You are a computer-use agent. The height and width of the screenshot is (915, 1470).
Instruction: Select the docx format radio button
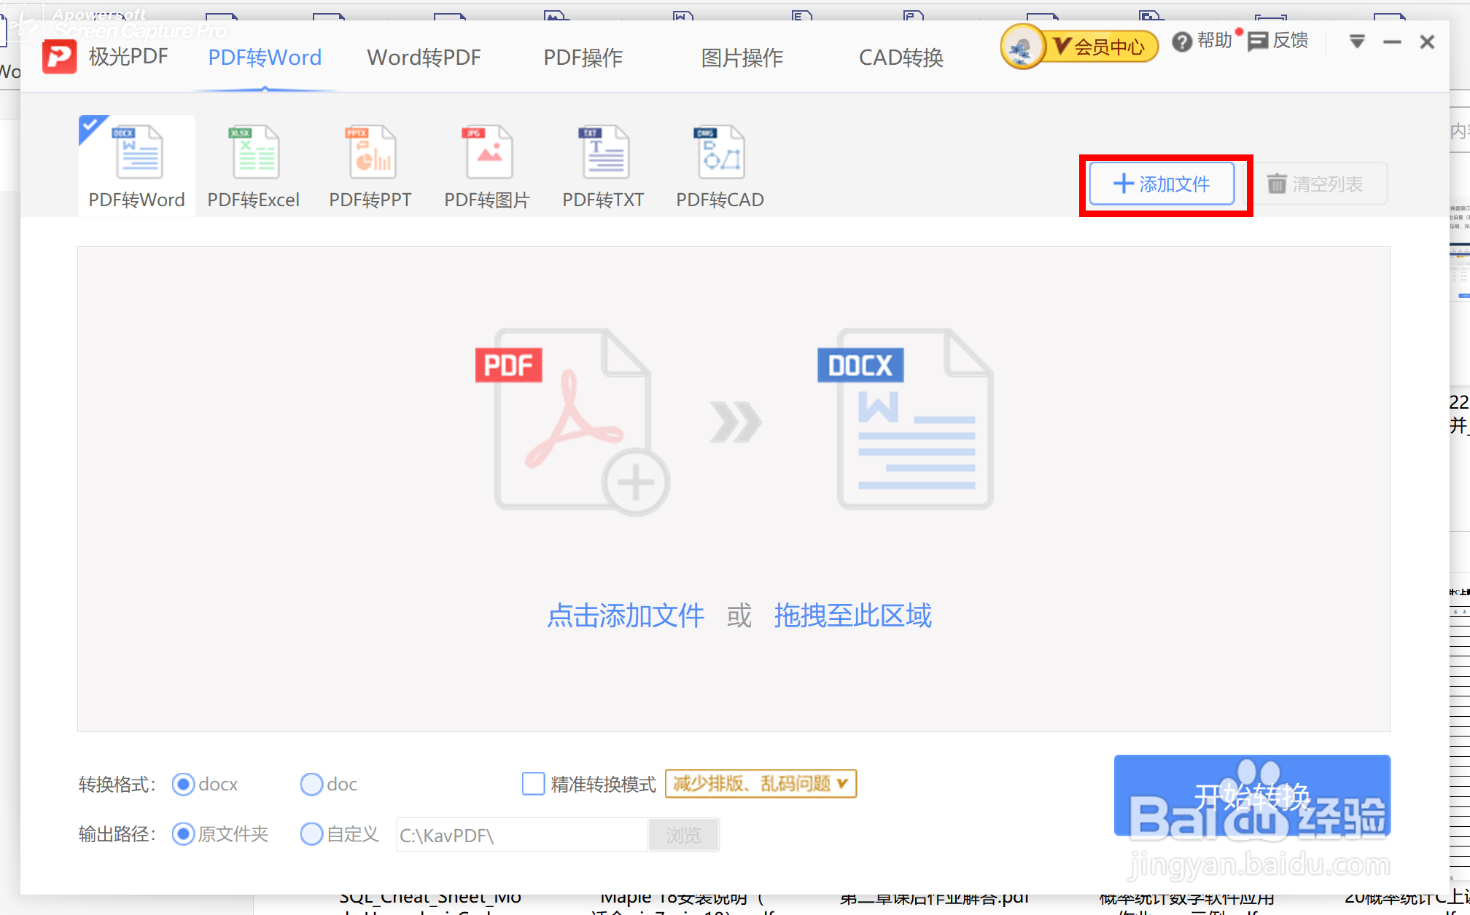click(183, 785)
